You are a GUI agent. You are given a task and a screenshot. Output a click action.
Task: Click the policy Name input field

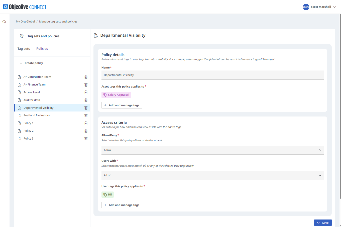(212, 75)
